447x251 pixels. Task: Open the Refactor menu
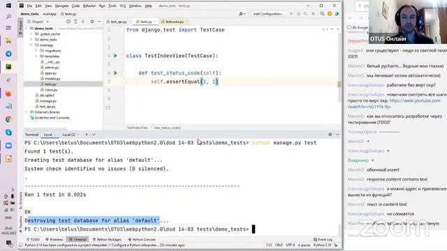tap(89, 6)
